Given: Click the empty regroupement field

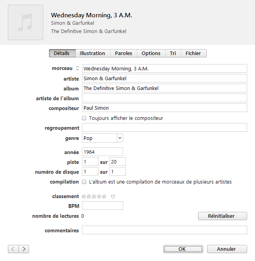Looking at the screenshot, I should click(164, 127).
